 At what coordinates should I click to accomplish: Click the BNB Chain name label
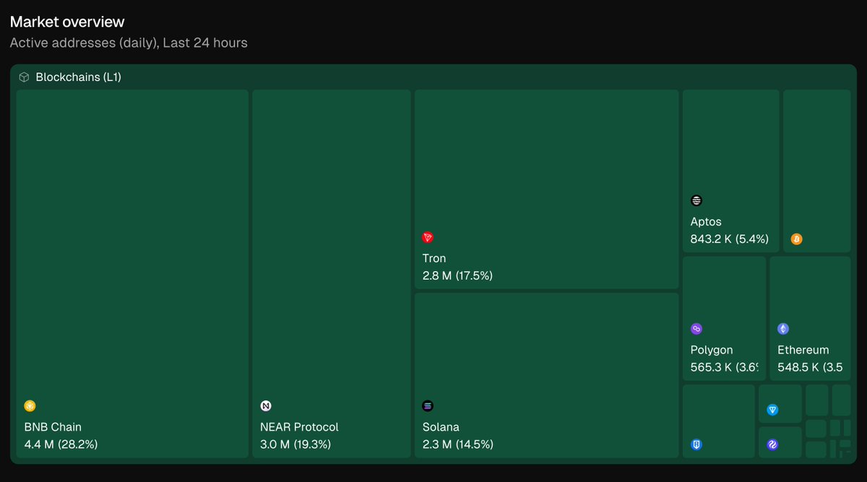(x=53, y=427)
